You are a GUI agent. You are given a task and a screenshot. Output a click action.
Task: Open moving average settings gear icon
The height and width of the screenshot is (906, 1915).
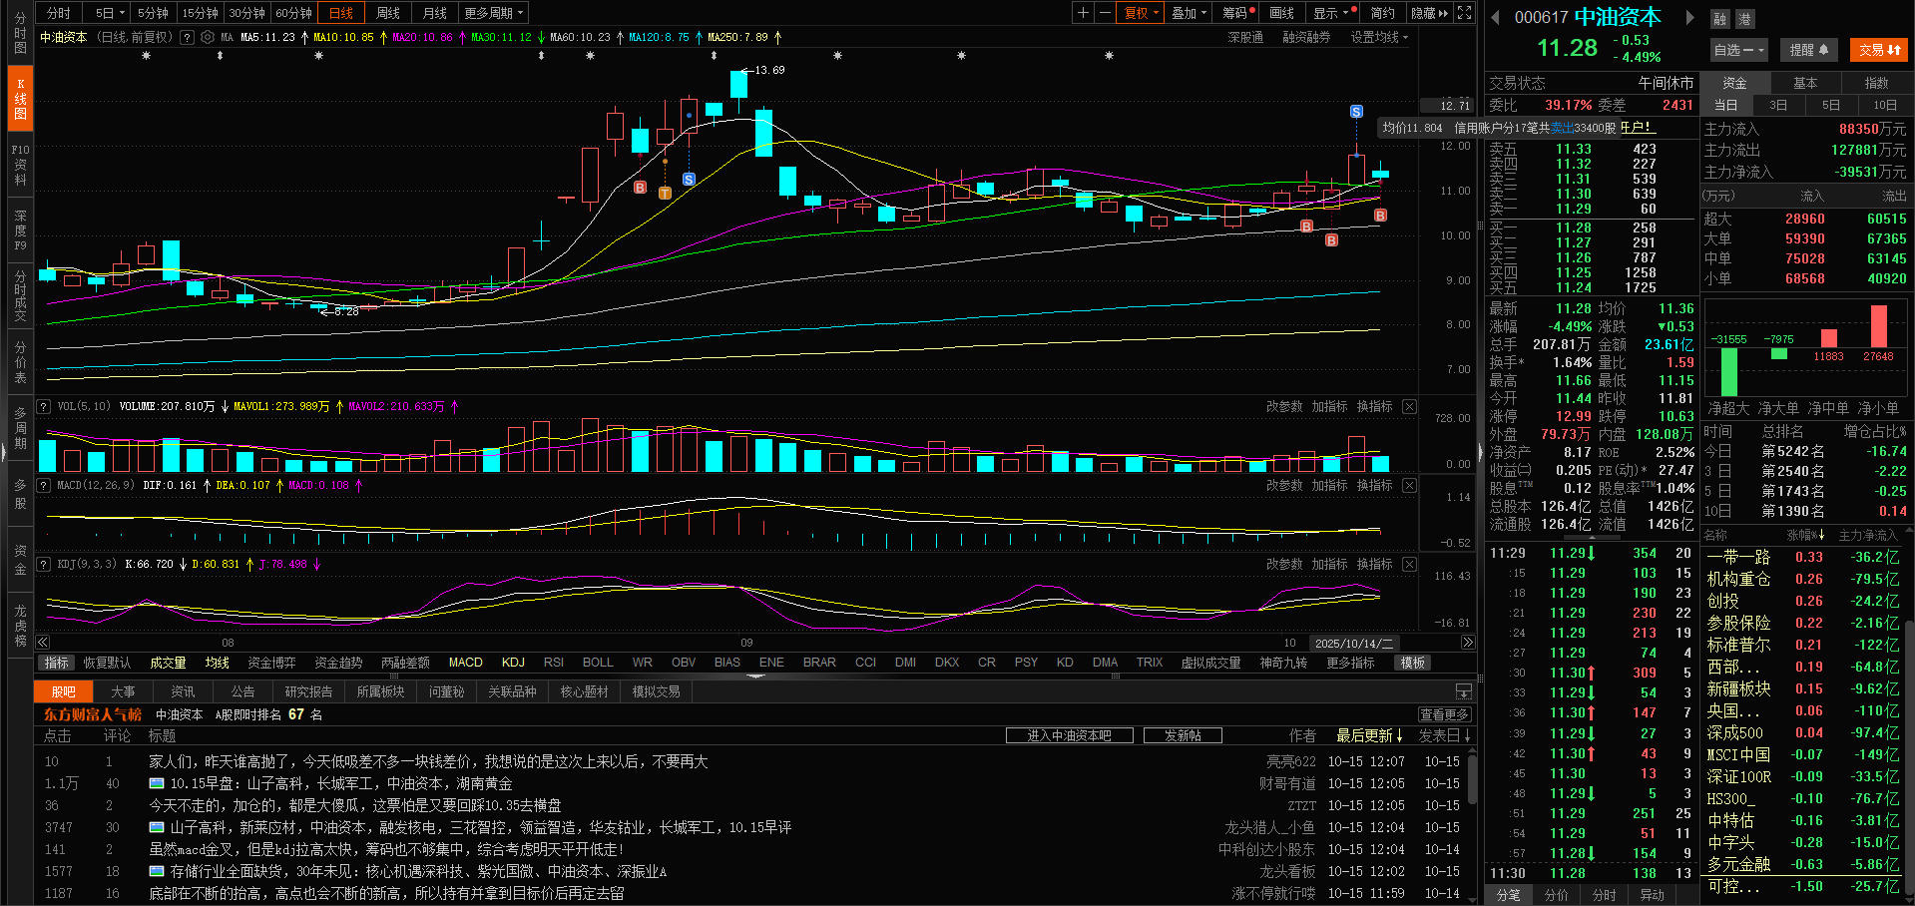point(208,37)
